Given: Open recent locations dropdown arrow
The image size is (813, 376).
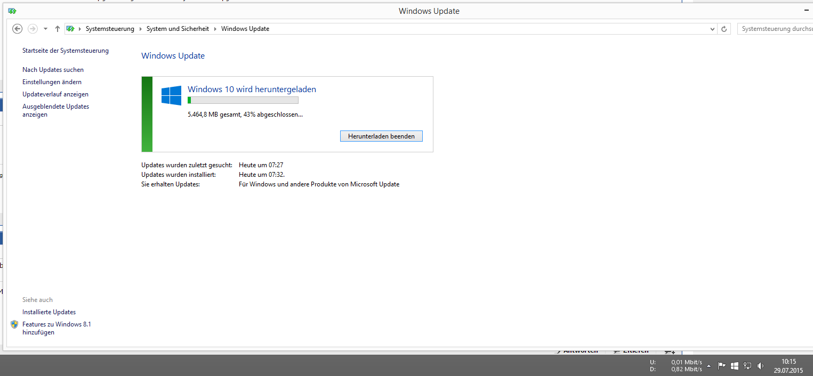Looking at the screenshot, I should click(x=45, y=29).
